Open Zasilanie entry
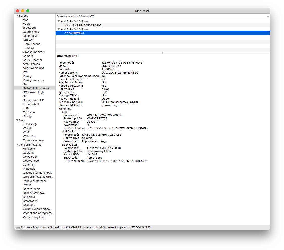 (x=29, y=112)
